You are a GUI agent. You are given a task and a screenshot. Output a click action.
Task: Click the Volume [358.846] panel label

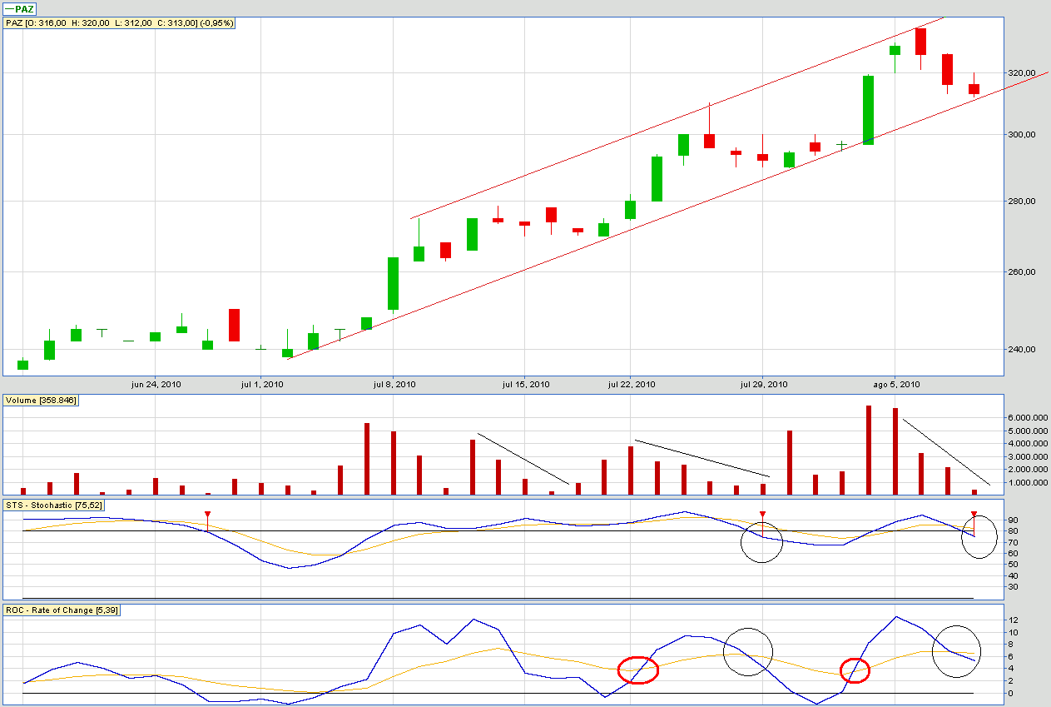(x=41, y=401)
